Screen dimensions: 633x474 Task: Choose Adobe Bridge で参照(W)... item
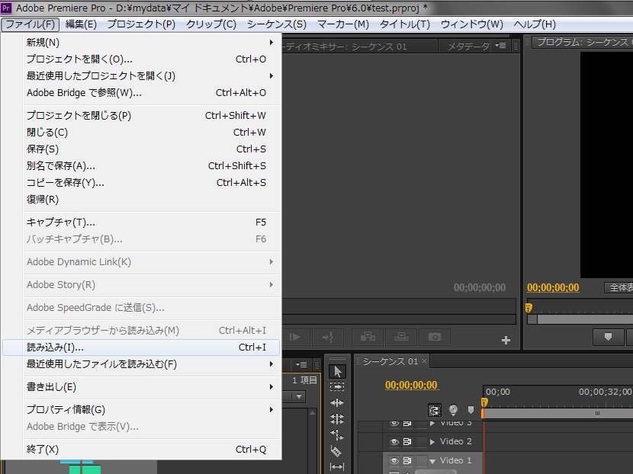coord(142,93)
